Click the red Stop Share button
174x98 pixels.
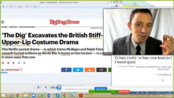(x=124, y=91)
